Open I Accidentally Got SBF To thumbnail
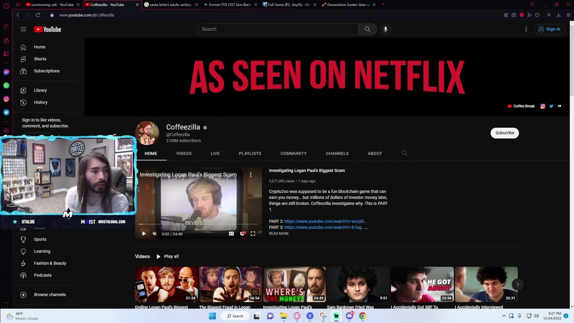This screenshot has height=323, width=574. coord(422,284)
